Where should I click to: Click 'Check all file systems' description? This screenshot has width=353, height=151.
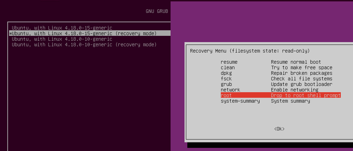[301, 79]
